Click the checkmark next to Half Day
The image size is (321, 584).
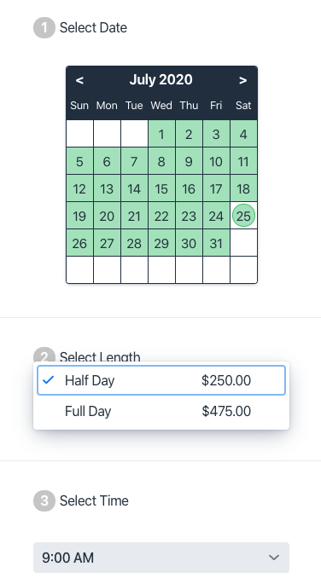(49, 380)
